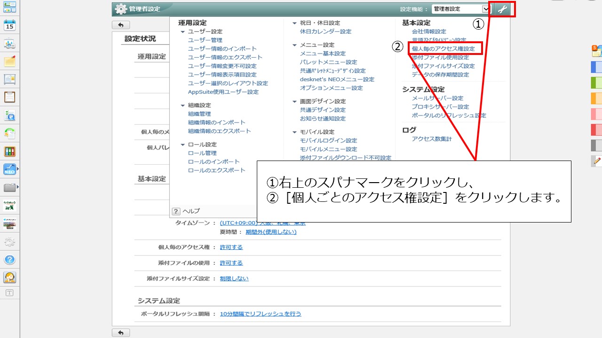Collapse the 組織設定 section triangle
This screenshot has height=338, width=602.
(183, 106)
